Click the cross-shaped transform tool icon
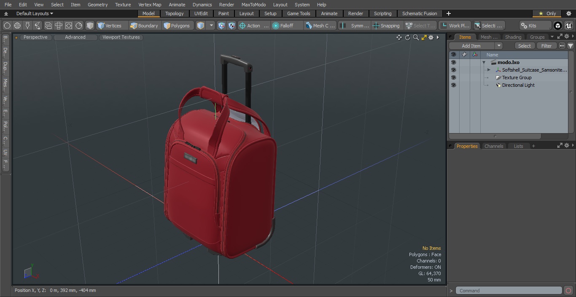Image resolution: width=576 pixels, height=297 pixels. click(x=59, y=26)
